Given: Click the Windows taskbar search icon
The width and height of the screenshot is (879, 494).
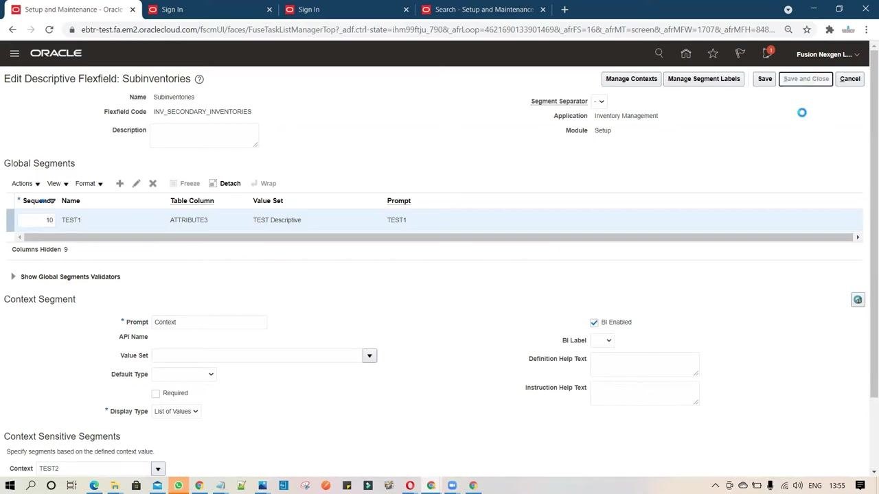Looking at the screenshot, I should 31,486.
